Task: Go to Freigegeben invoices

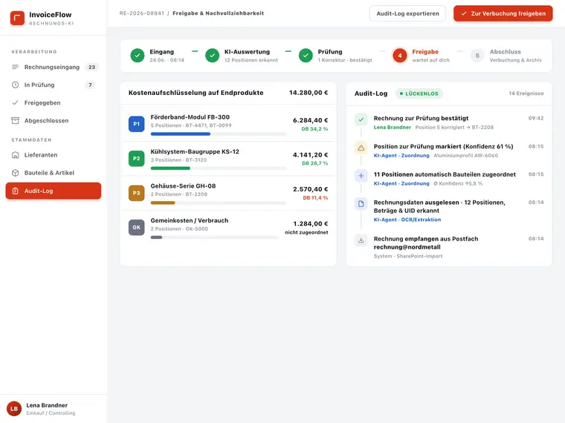Action: coord(54,103)
